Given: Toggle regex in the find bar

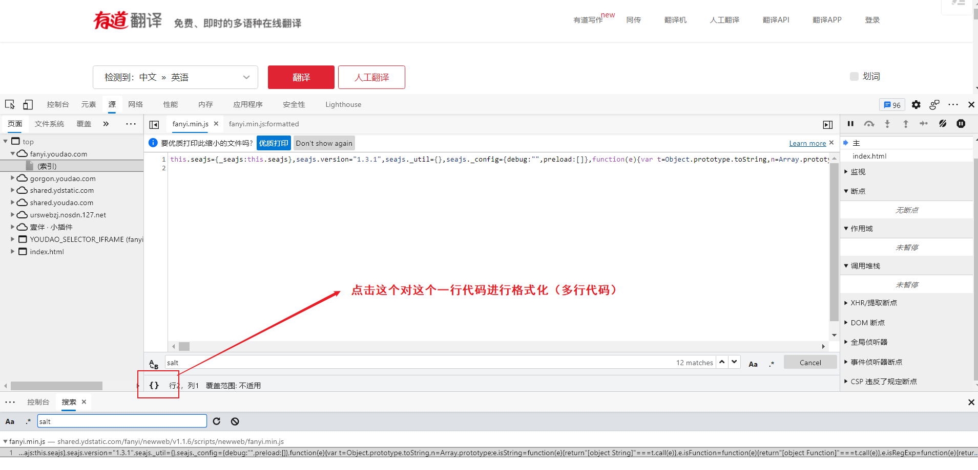Looking at the screenshot, I should [x=772, y=364].
